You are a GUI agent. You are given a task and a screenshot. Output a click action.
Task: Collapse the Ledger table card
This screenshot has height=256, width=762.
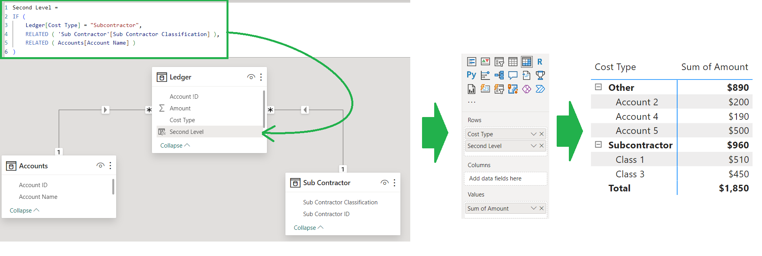175,145
